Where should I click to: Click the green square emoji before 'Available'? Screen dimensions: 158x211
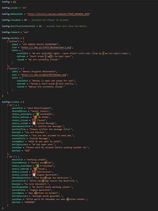(38, 114)
